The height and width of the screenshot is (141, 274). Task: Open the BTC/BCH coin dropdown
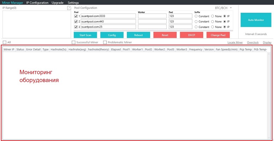pos(223,8)
